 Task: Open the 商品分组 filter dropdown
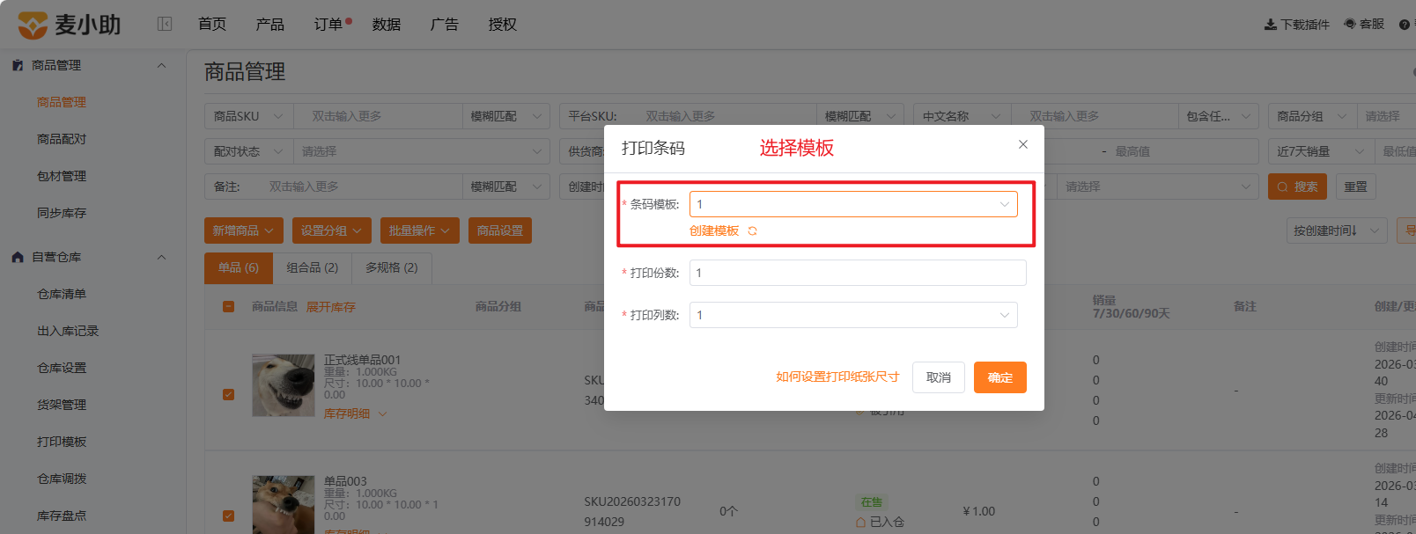coord(1311,116)
